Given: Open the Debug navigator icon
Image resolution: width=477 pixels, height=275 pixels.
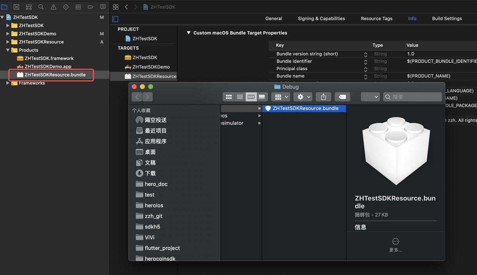Looking at the screenshot, I should click(x=78, y=7).
